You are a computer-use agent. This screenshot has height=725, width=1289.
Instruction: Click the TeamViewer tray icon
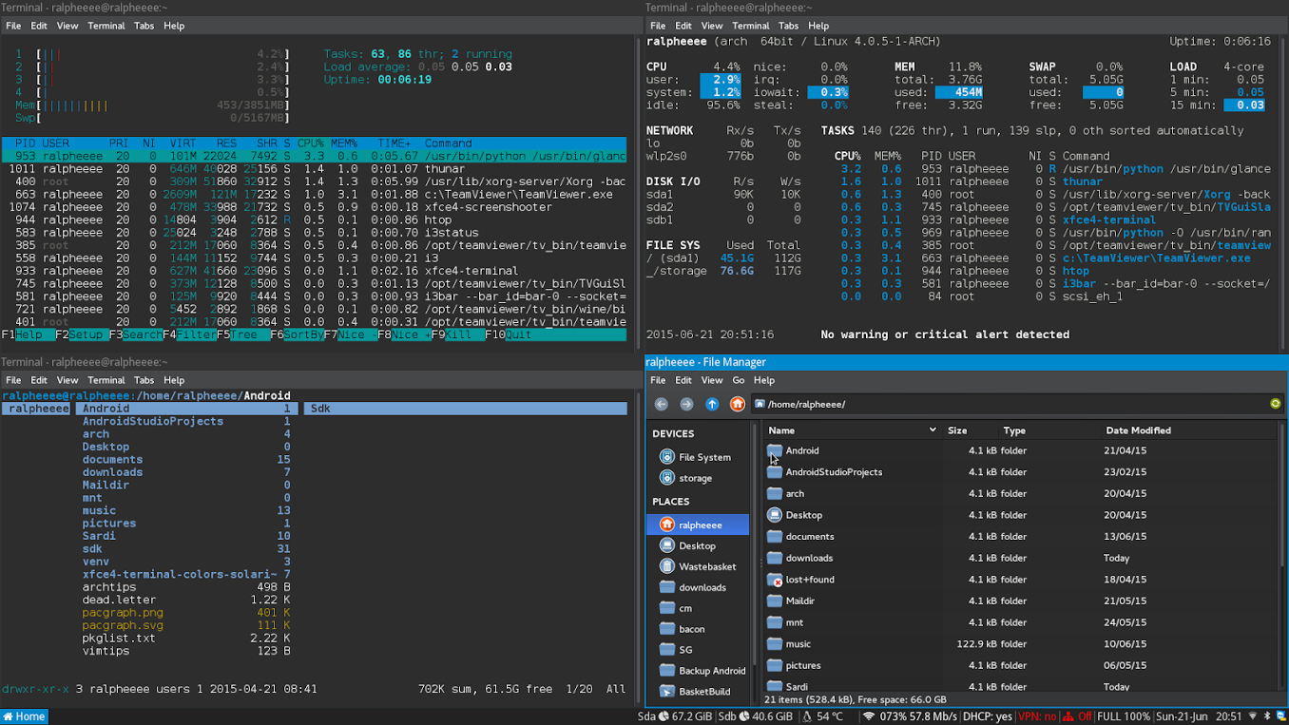tap(1281, 716)
